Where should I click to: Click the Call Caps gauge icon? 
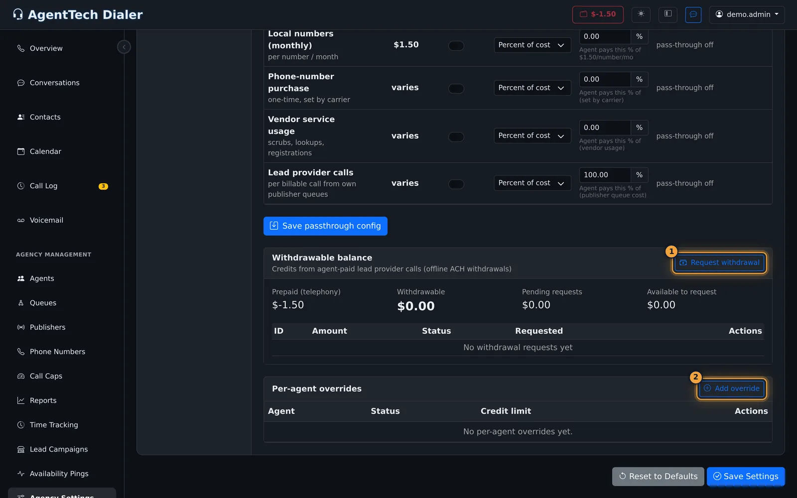(21, 376)
